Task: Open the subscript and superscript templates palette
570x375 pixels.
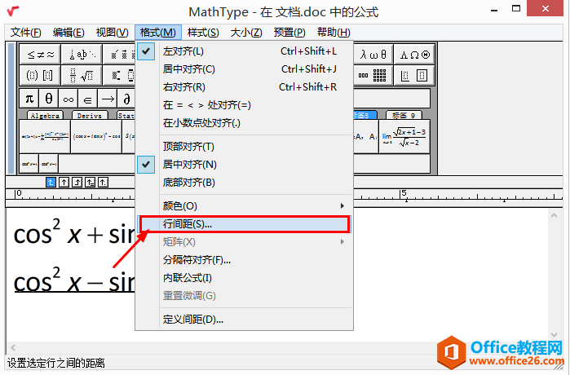Action: [119, 75]
